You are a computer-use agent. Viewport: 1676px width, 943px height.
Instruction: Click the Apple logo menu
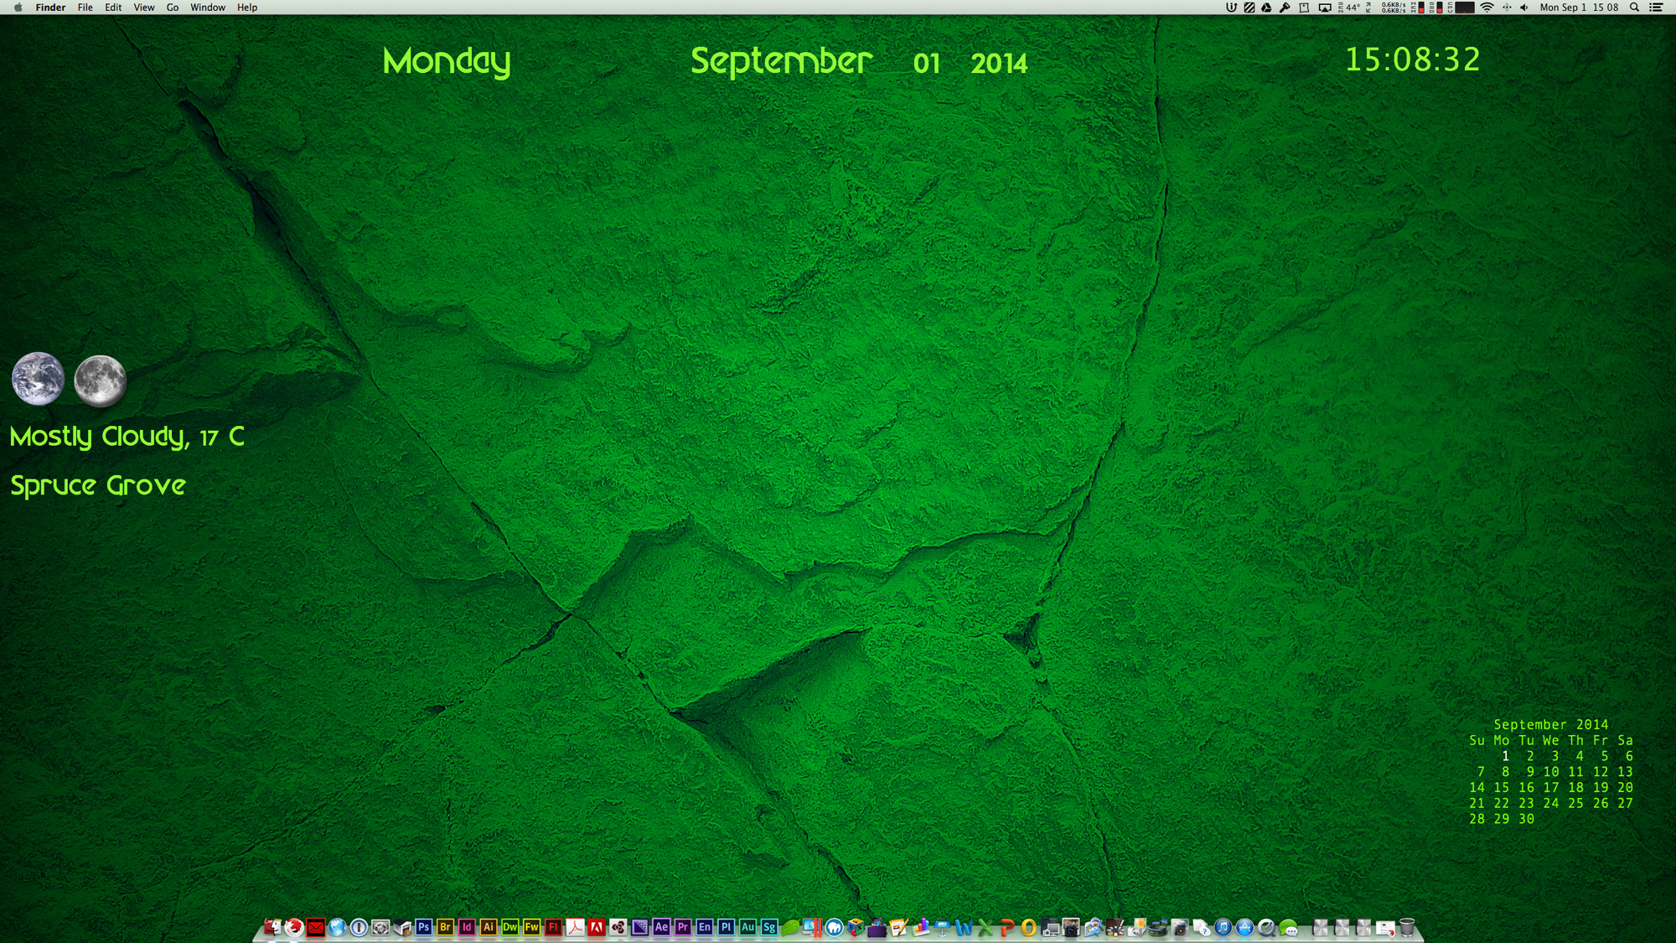(x=18, y=8)
